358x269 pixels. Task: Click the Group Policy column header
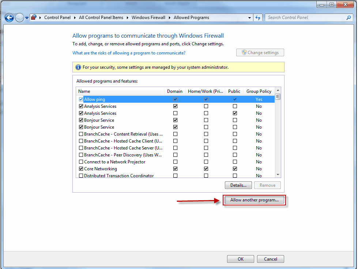(x=259, y=91)
